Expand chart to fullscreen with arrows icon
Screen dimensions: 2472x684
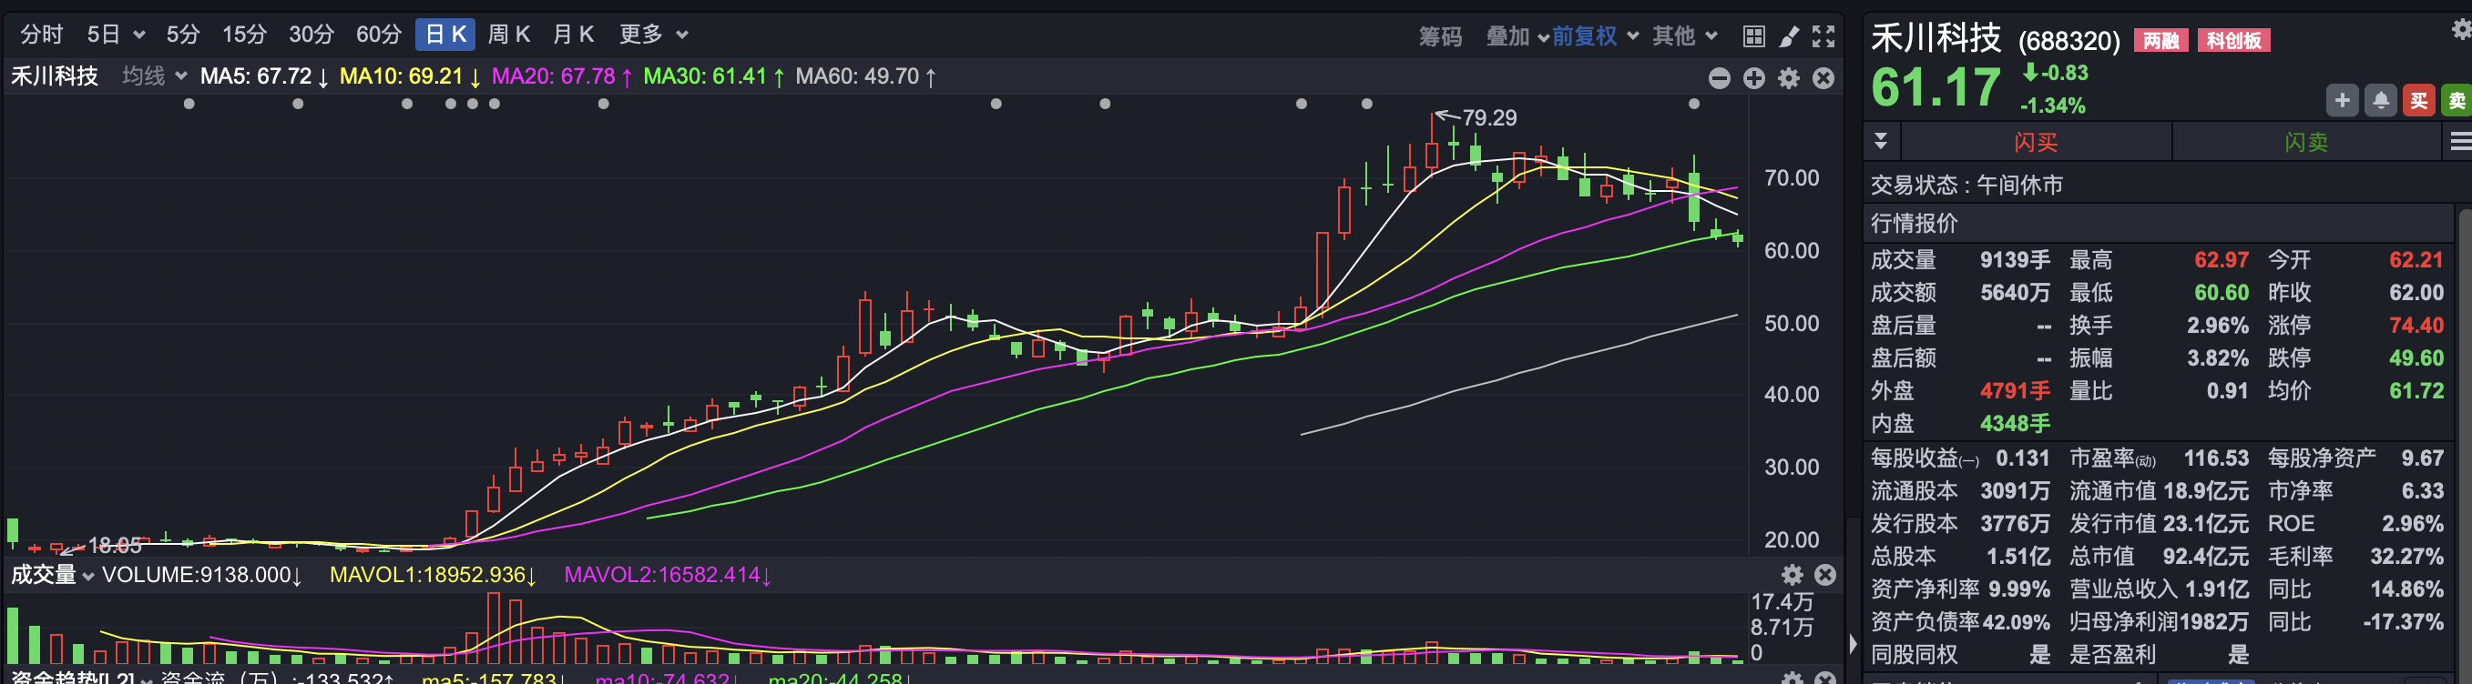(x=1823, y=36)
